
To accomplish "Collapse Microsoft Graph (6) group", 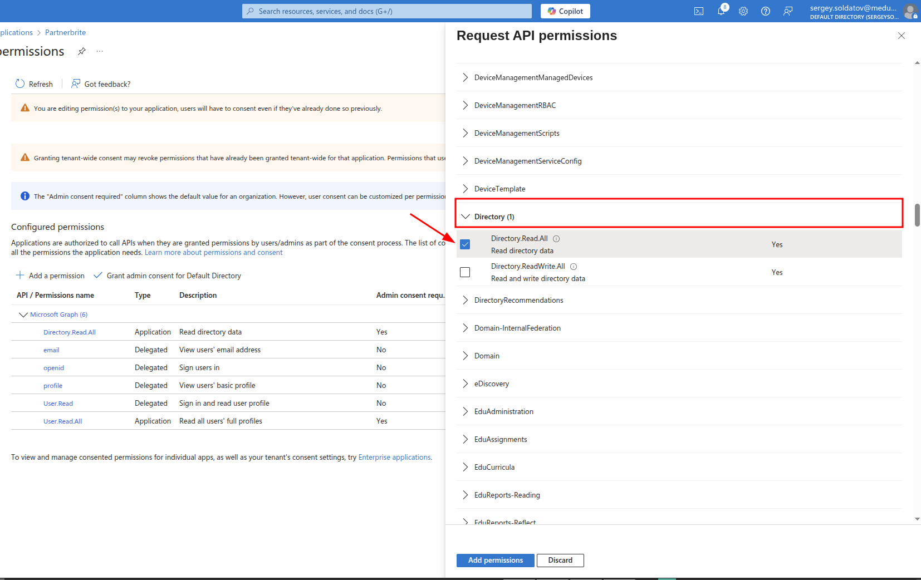I will pos(23,314).
